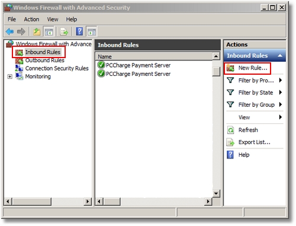Click the Filter by Group funnel icon
Viewport: 296px width, 226px height.
[230, 104]
